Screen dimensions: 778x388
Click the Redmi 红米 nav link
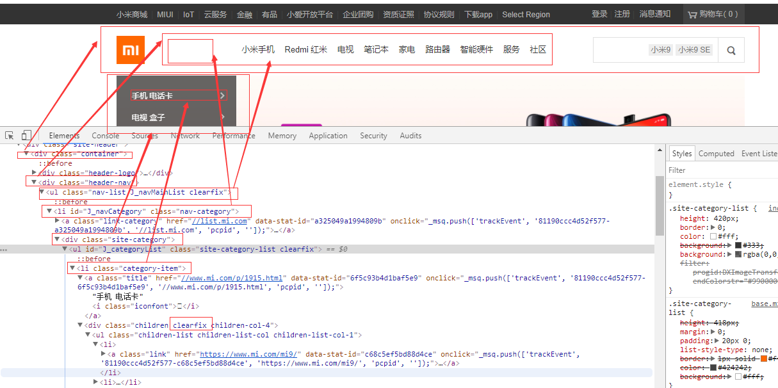click(306, 49)
